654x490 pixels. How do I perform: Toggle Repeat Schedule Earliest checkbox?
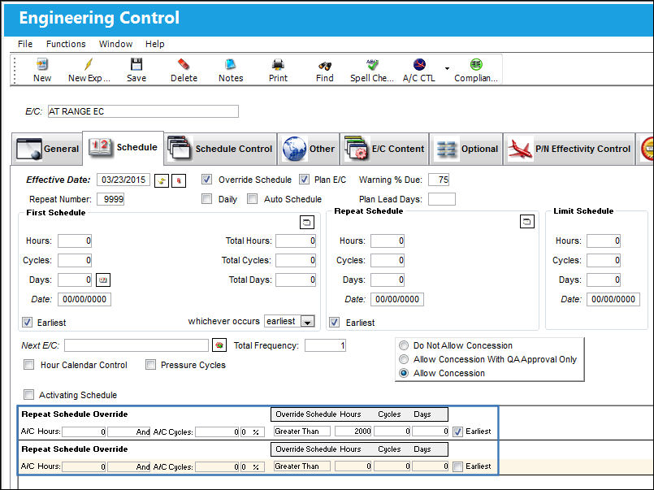[x=334, y=322]
